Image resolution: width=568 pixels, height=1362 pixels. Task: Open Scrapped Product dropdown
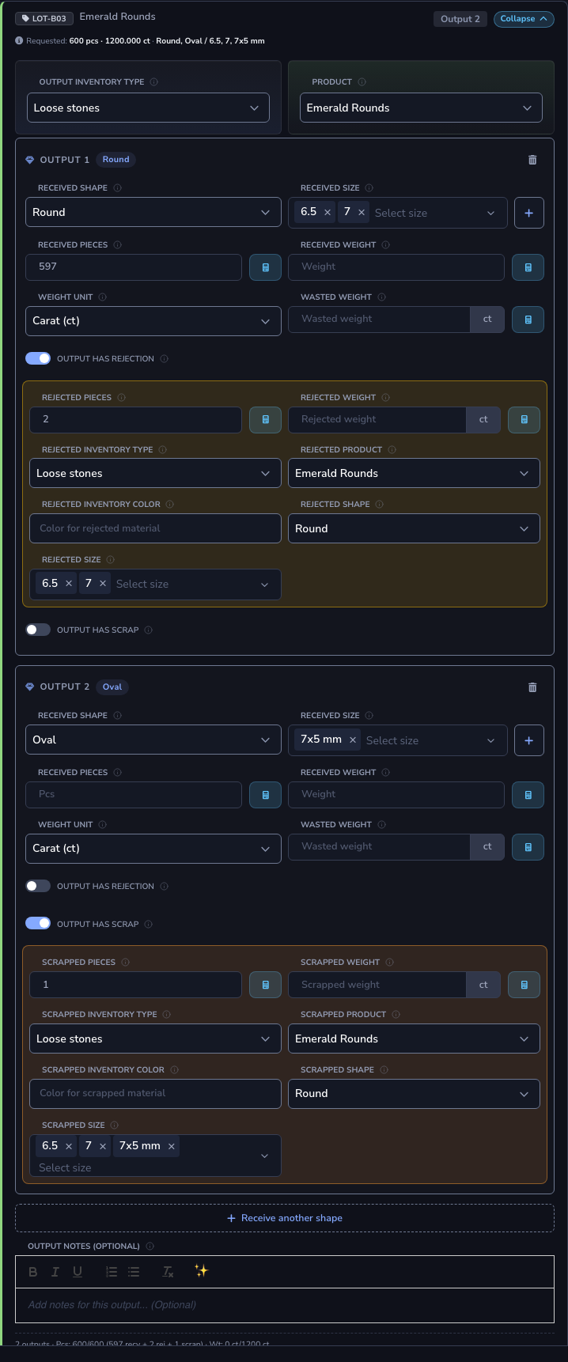coord(414,1039)
